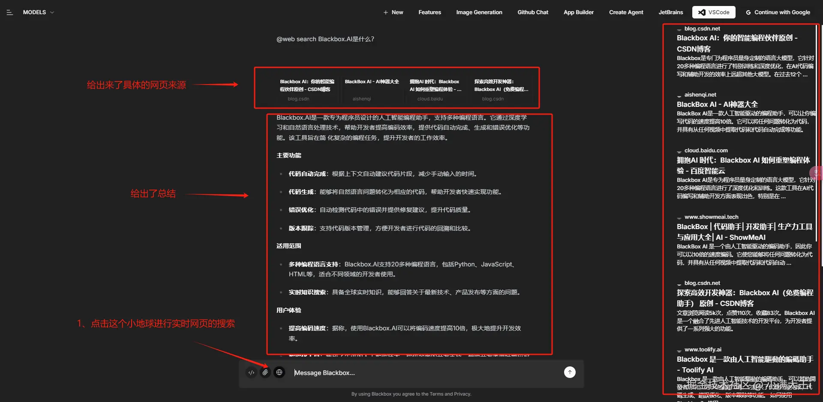Open side panel result 'Blackbox AI: 你的智能编程伙伴原创 - CSDN博客'

(x=737, y=43)
